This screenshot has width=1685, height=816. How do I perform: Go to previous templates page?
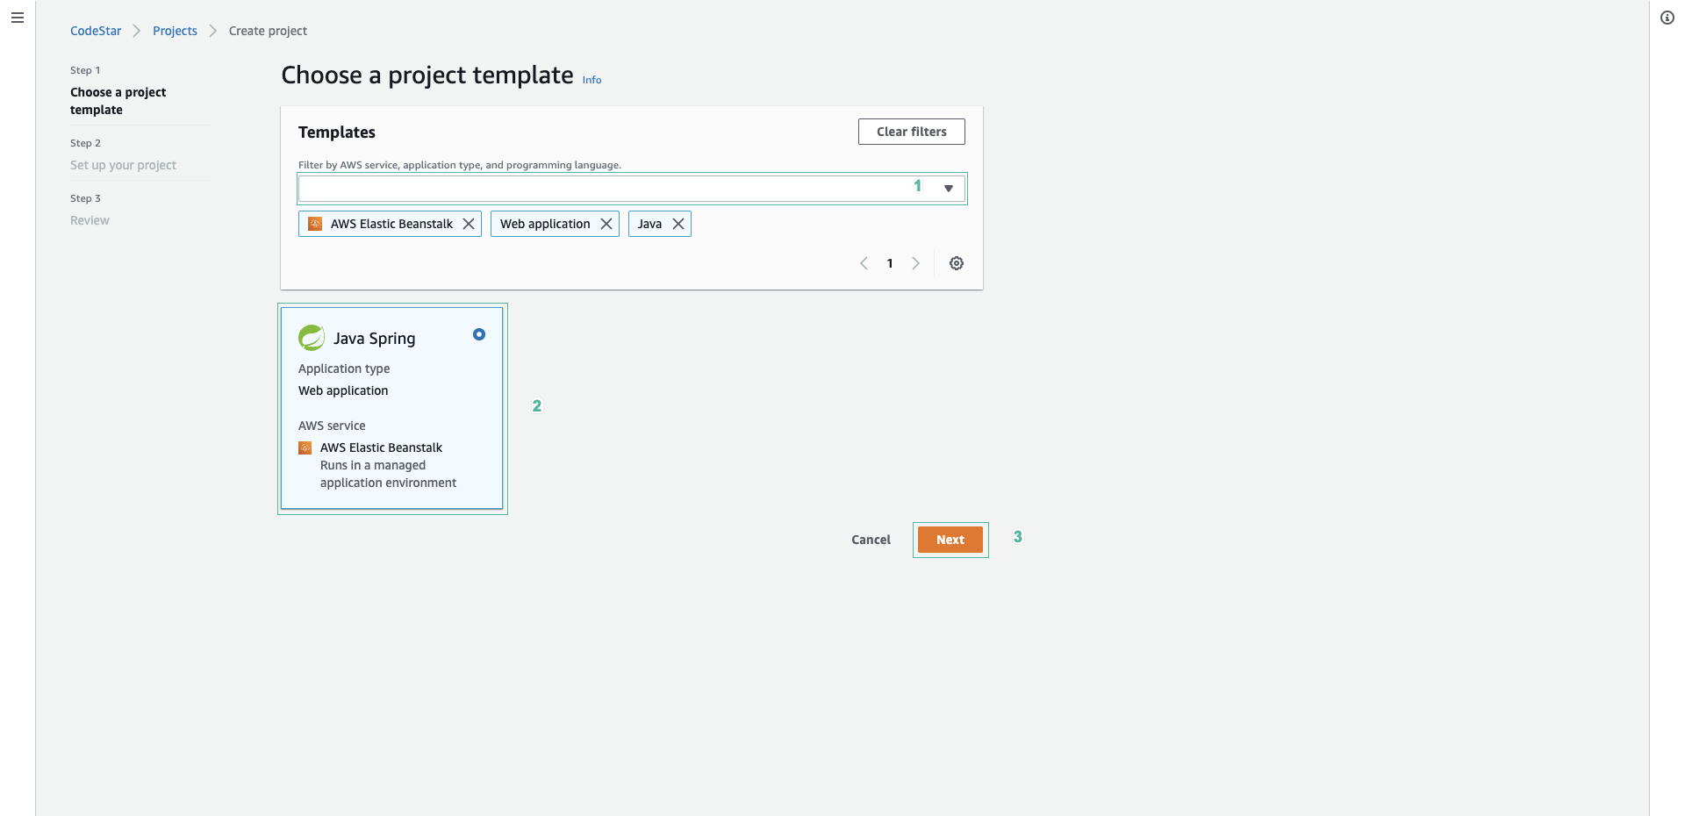tap(864, 263)
